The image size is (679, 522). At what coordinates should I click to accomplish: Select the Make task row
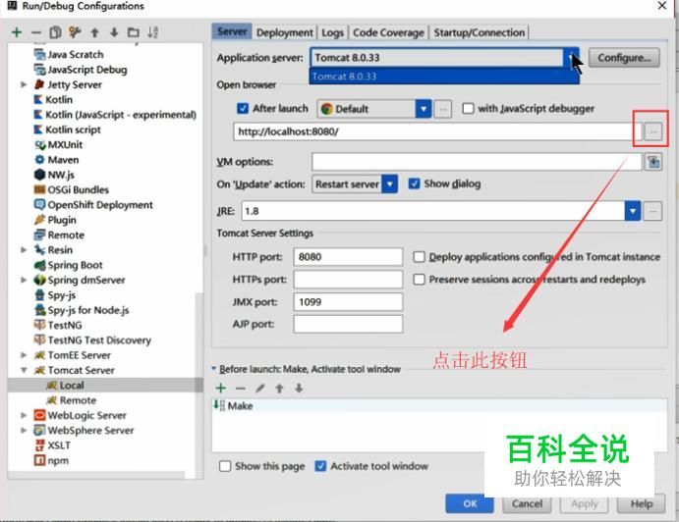tap(439, 405)
